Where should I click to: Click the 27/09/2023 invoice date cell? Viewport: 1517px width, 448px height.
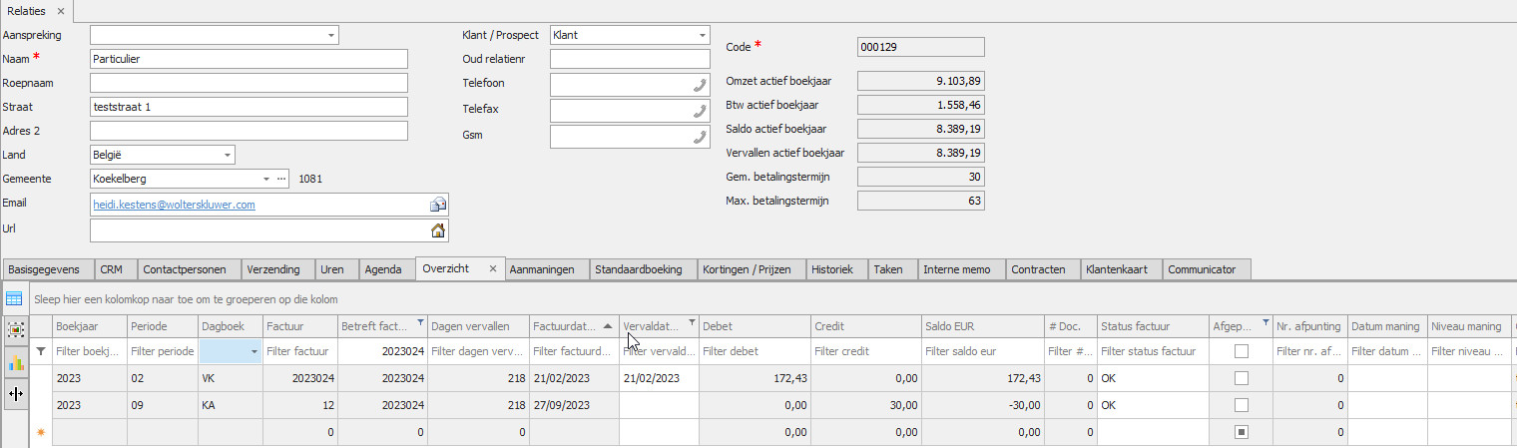click(574, 405)
